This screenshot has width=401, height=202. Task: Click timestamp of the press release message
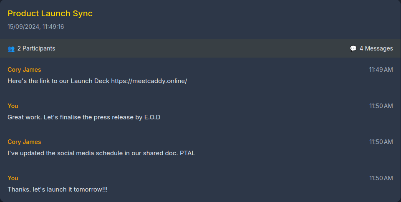(381, 106)
